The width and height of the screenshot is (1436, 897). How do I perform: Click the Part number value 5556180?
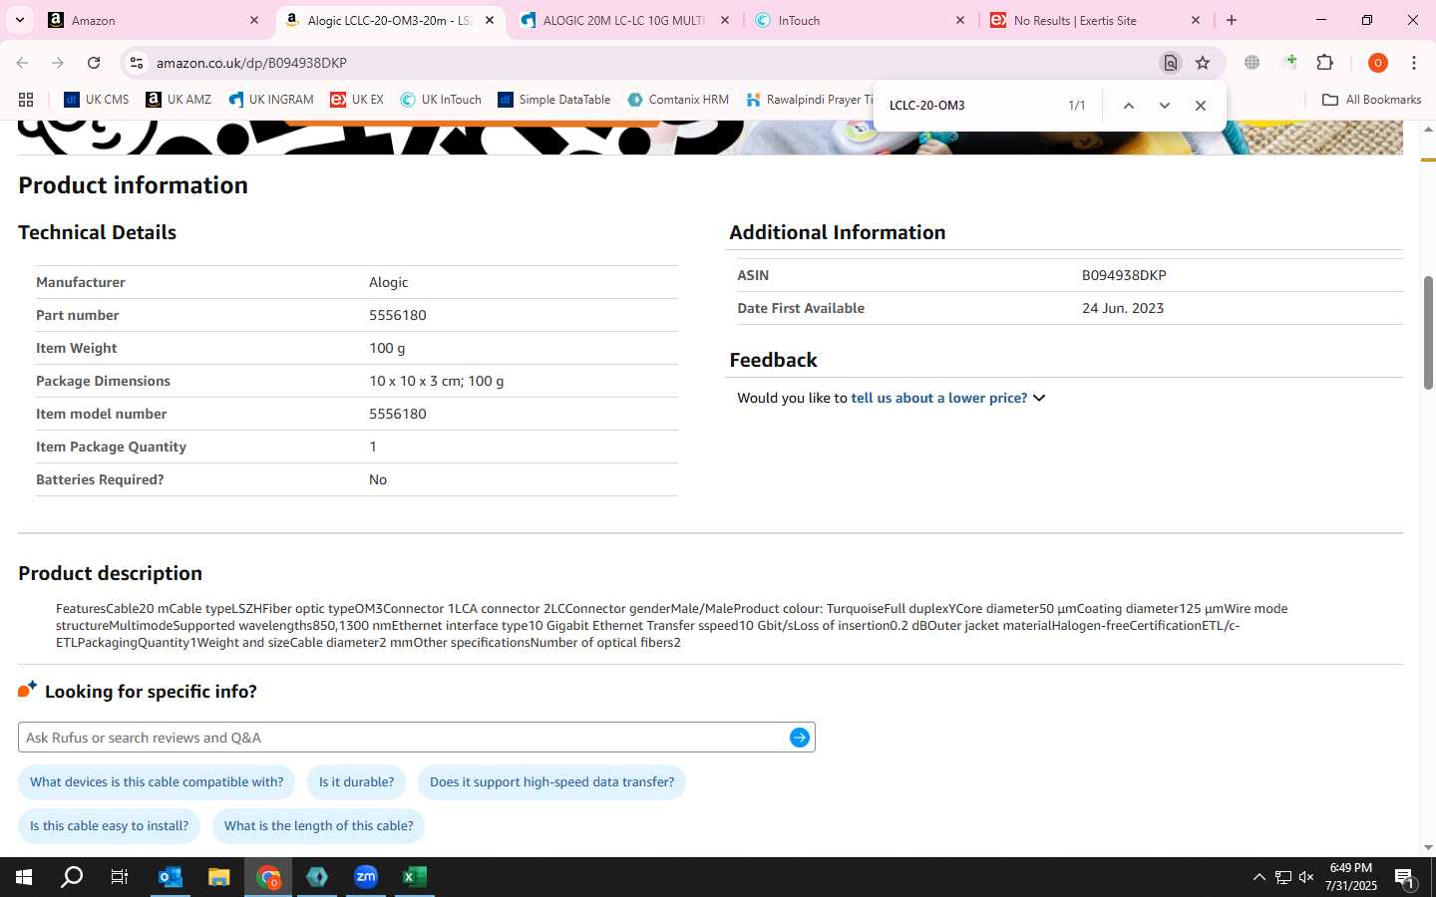pyautogui.click(x=398, y=315)
